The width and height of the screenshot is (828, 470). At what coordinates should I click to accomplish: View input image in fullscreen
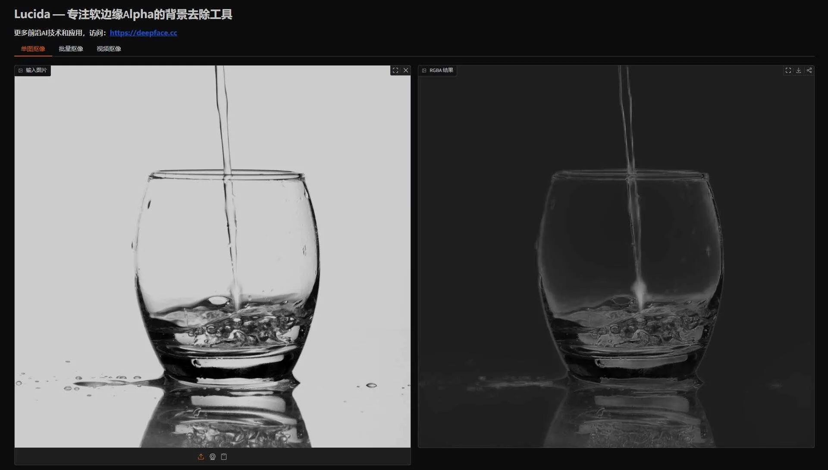[x=395, y=70]
